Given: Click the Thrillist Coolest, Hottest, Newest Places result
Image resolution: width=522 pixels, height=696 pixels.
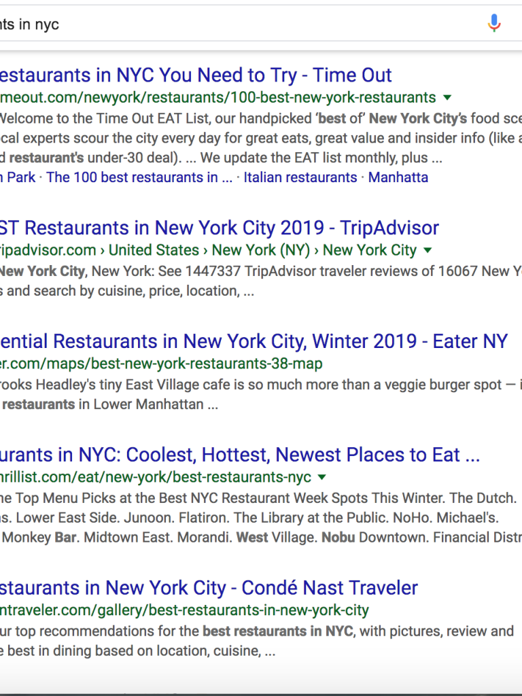Looking at the screenshot, I should click(240, 455).
